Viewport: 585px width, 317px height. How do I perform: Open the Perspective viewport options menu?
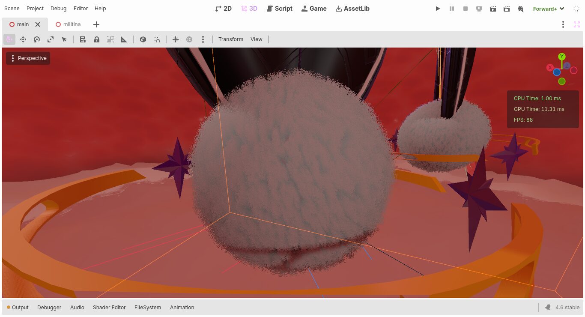pos(28,58)
